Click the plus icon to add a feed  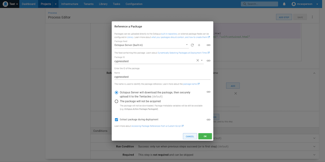pos(199,45)
